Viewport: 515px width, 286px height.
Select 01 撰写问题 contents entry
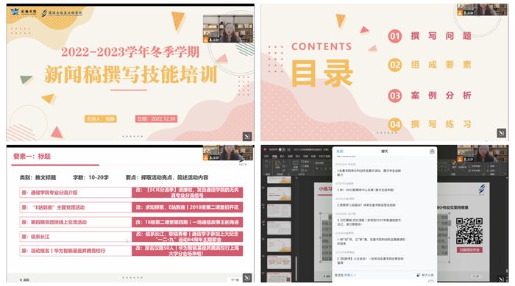(x=430, y=36)
